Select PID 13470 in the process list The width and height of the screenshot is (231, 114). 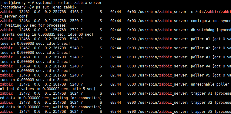25,75
